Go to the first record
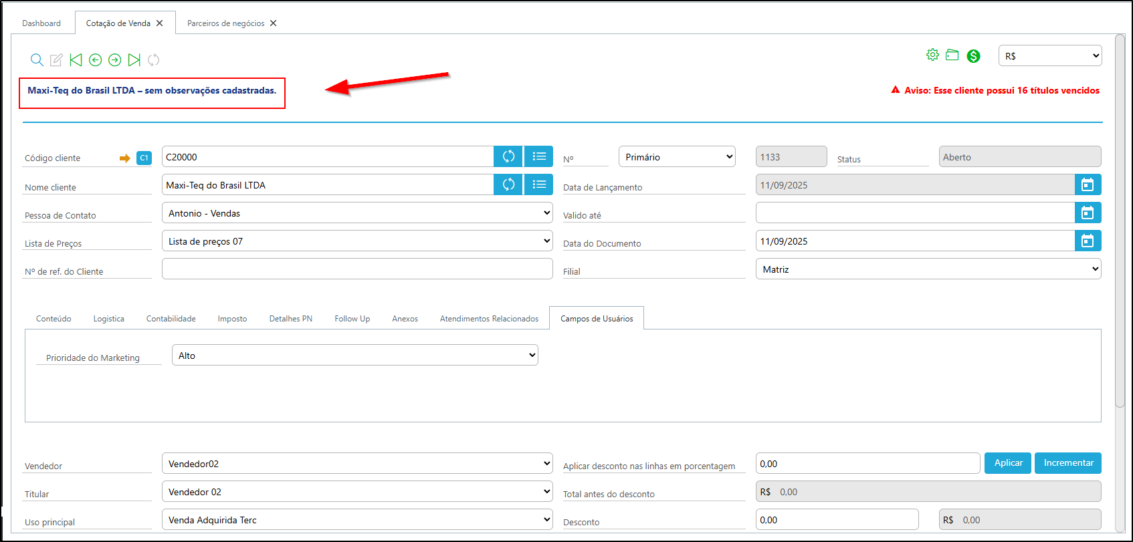The image size is (1133, 542). pos(76,60)
